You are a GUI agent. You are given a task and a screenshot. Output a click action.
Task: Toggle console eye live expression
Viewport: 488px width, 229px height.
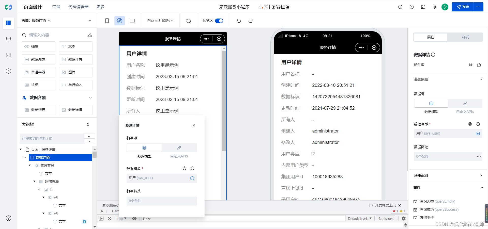(x=134, y=218)
